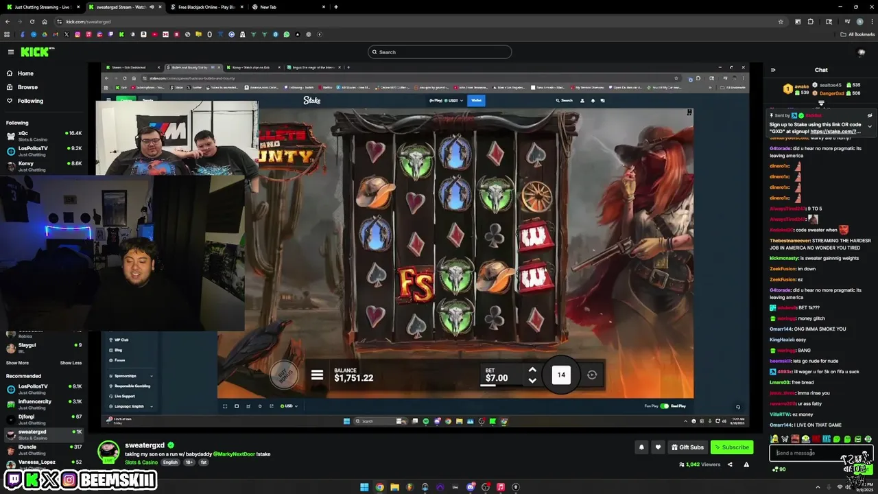Open xQc channel in Following list
This screenshot has width=878, height=494.
[44, 135]
